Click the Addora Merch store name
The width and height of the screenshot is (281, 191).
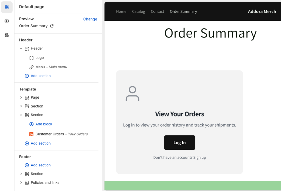[x=262, y=11]
